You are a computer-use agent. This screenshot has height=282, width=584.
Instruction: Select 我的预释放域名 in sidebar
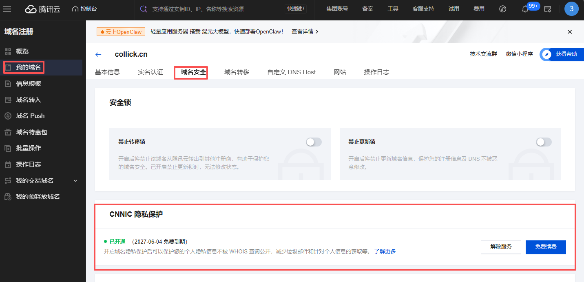pyautogui.click(x=38, y=197)
